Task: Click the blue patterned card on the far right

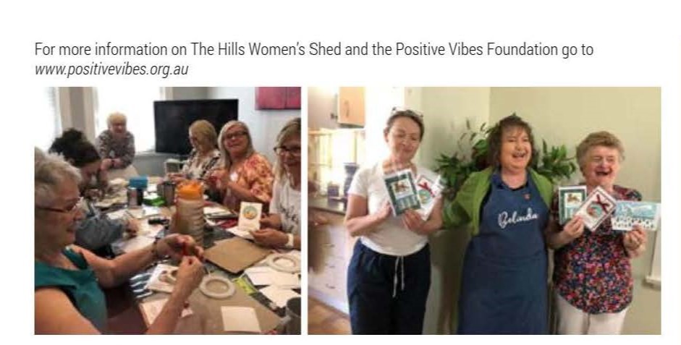Action: (x=636, y=216)
